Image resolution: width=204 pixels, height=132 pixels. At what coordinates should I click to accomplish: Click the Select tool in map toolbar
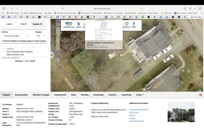[x=78, y=24]
